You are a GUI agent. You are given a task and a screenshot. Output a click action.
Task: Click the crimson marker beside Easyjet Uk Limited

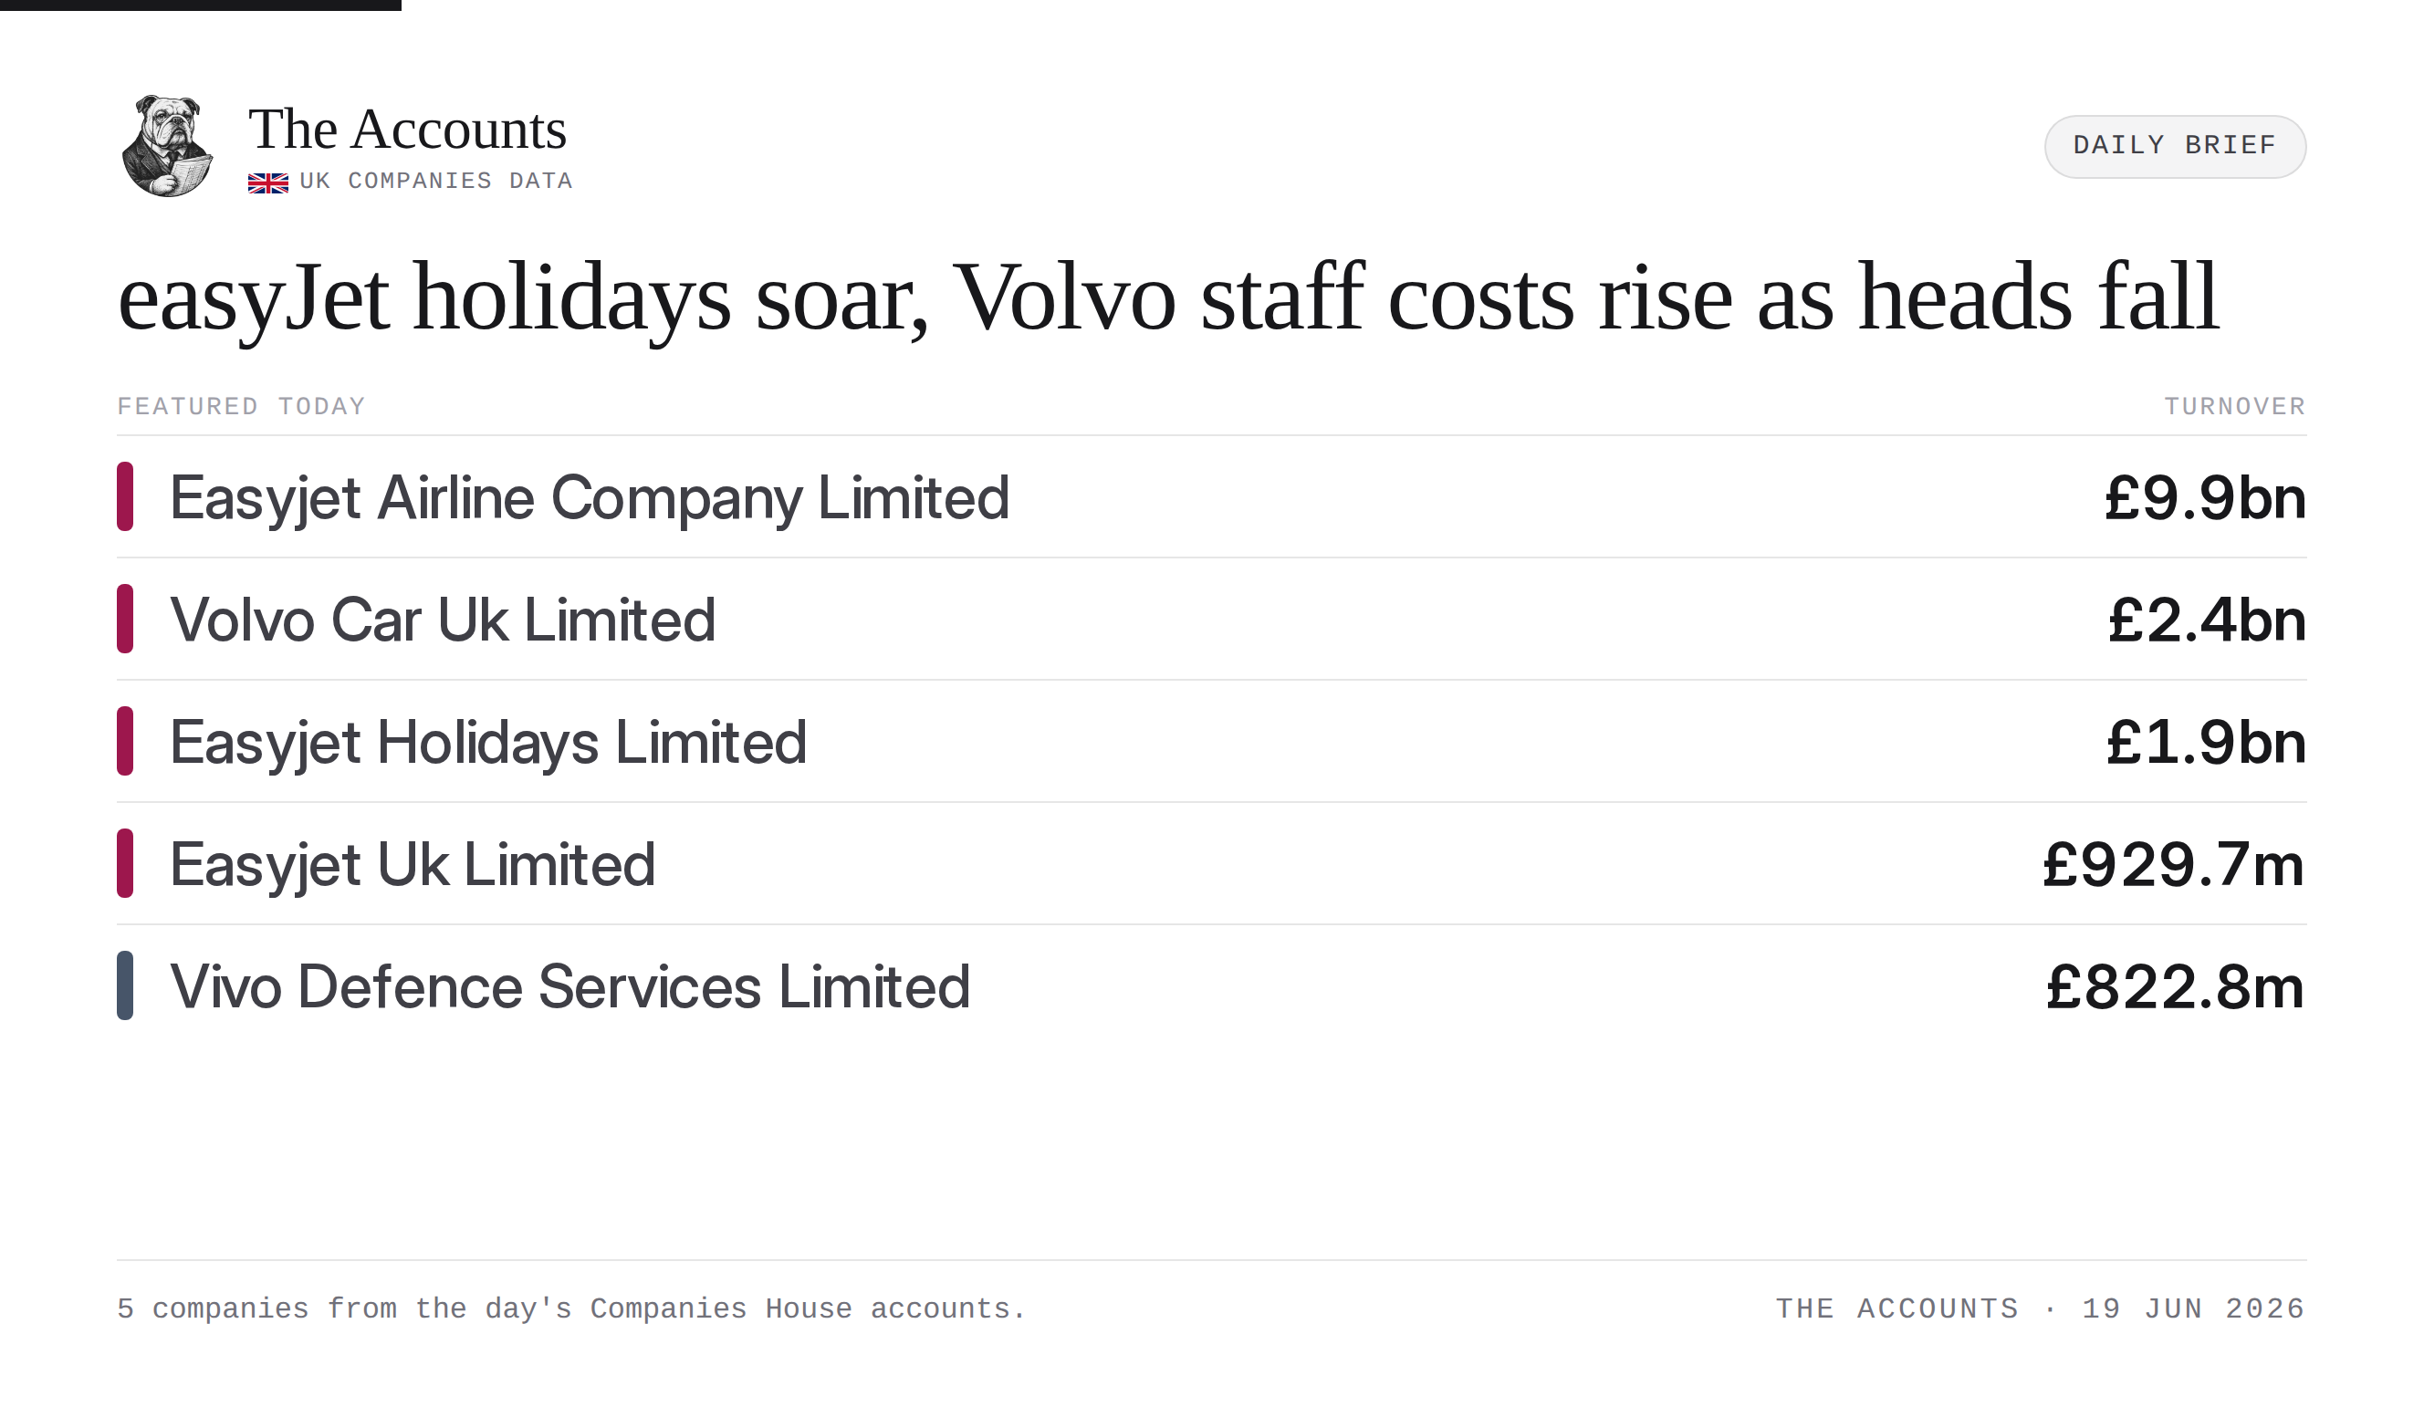pyautogui.click(x=125, y=862)
